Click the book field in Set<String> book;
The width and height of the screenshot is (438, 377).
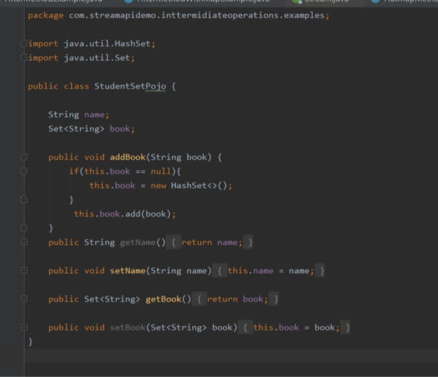click(120, 129)
